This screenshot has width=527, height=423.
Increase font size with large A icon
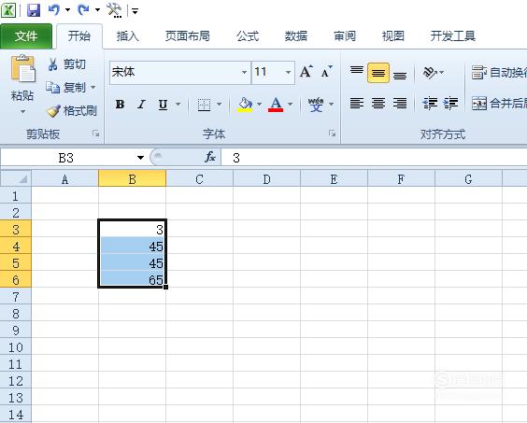tap(306, 72)
